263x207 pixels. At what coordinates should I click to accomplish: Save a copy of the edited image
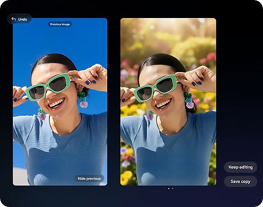coord(240,182)
